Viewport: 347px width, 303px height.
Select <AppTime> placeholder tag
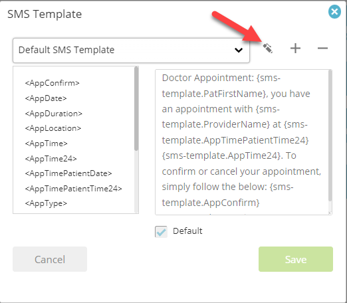coord(46,144)
